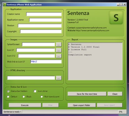Image resolution: width=129 pixels, height=116 pixels.
Task: Click the Clean button
Action: (x=115, y=94)
